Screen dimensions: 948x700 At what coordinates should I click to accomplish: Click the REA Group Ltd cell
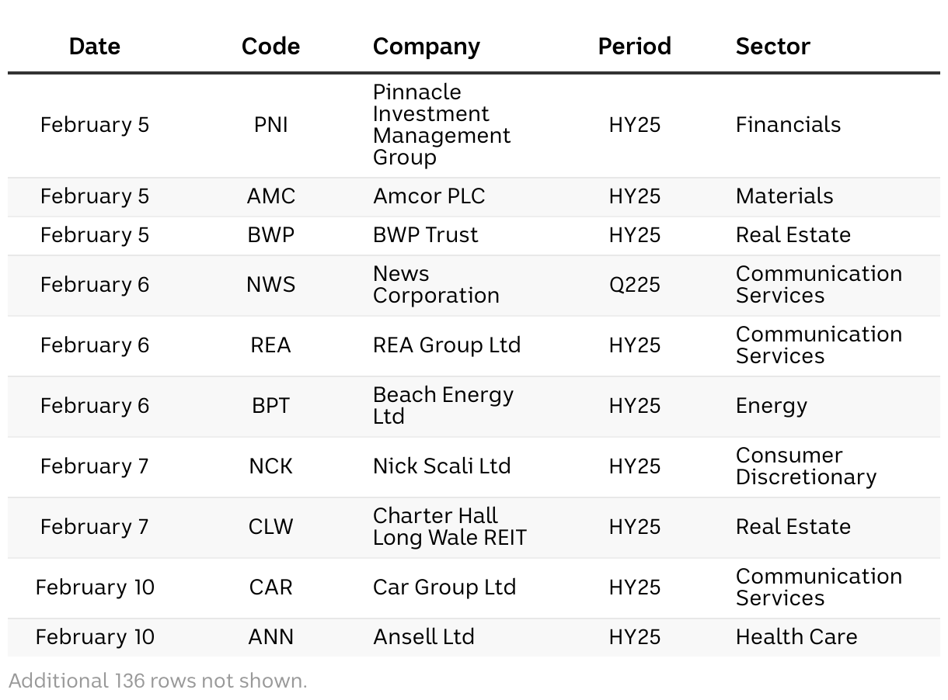(x=447, y=345)
